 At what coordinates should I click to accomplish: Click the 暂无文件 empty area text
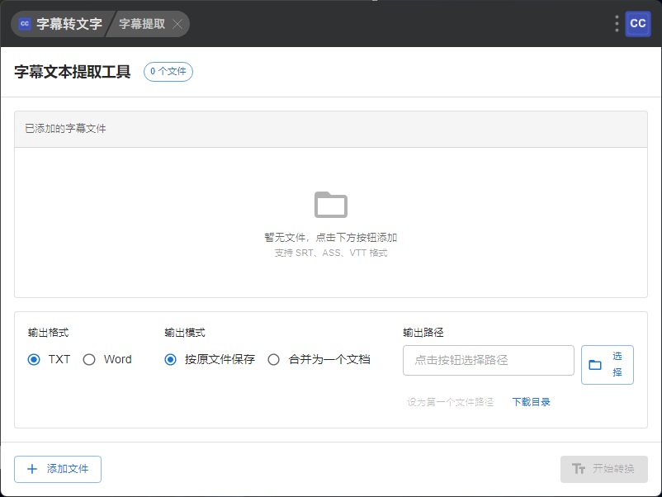330,237
